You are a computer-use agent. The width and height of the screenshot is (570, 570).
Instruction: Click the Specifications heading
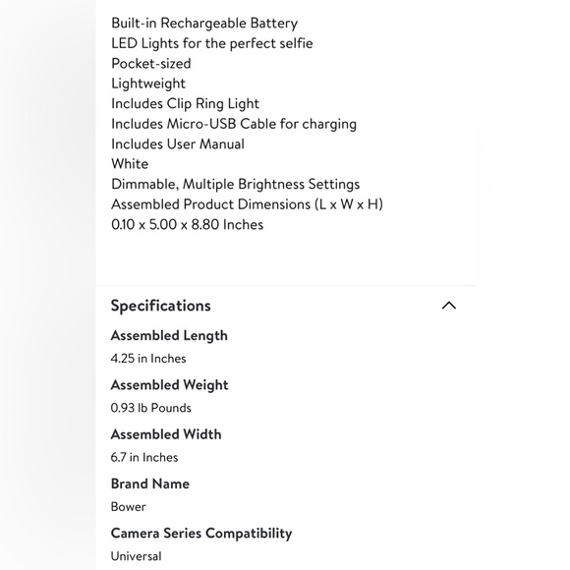(x=160, y=306)
